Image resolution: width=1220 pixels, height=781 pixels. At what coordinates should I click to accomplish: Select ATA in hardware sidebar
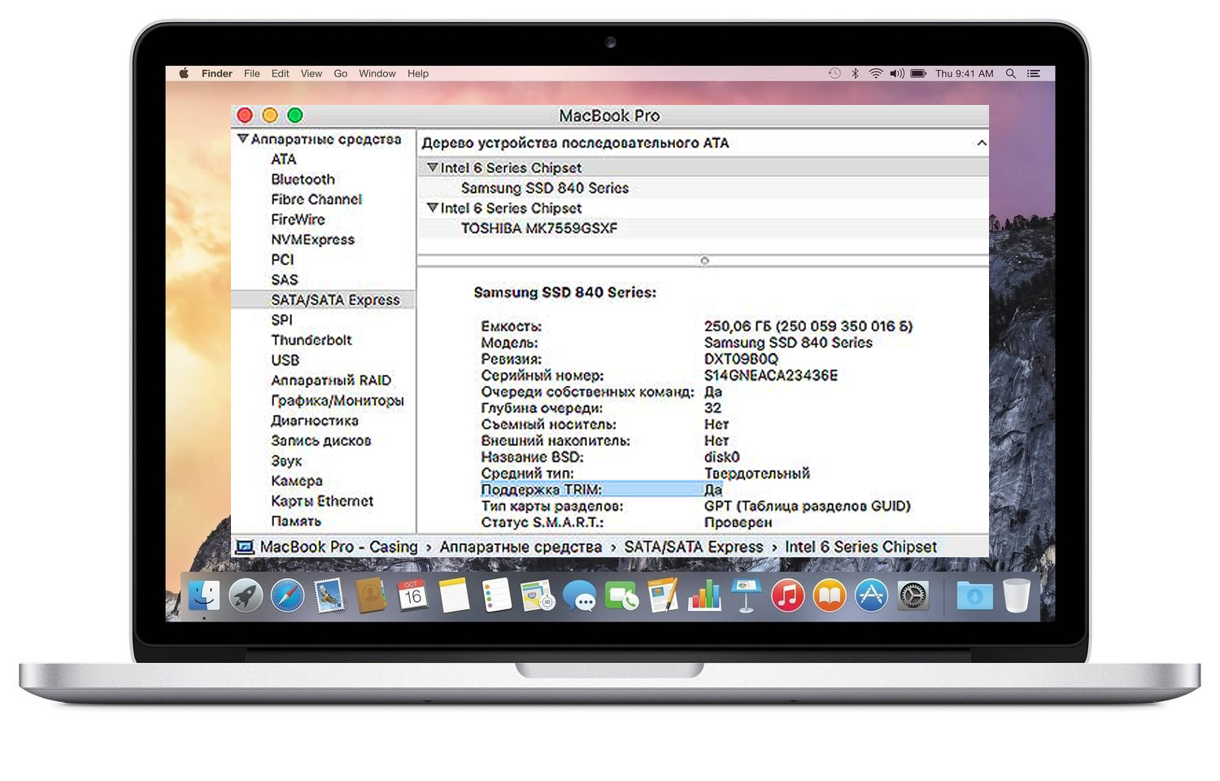(284, 159)
